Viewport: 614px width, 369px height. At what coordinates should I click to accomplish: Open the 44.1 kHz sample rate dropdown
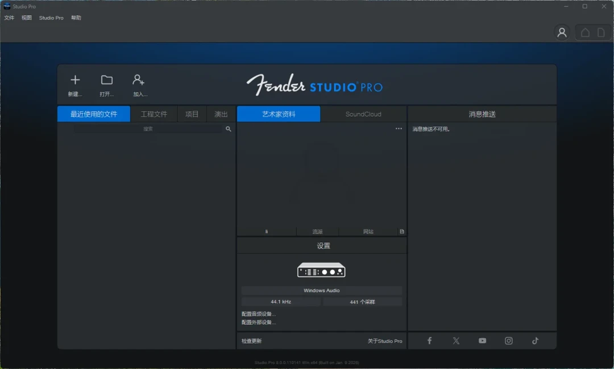click(281, 302)
